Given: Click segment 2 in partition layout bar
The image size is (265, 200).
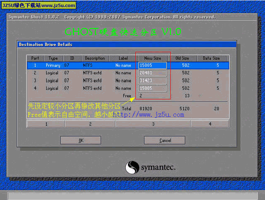Looking at the screenshot, I should tap(90, 124).
